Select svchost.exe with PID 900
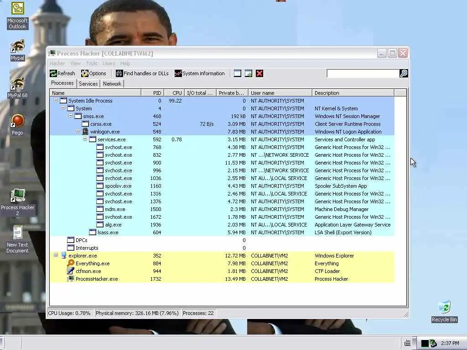Image resolution: width=467 pixels, height=350 pixels. (x=222, y=163)
